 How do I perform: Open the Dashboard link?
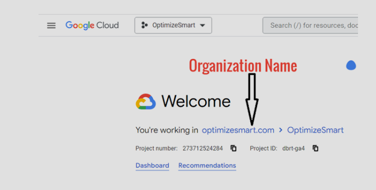[152, 166]
